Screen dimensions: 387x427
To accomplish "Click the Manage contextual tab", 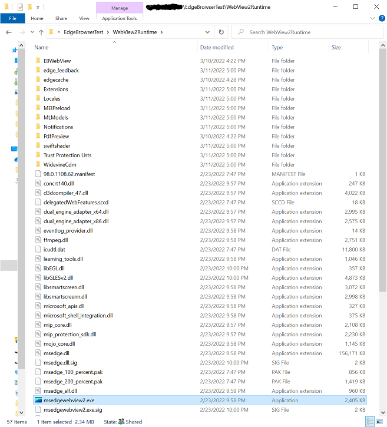I will (x=120, y=8).
